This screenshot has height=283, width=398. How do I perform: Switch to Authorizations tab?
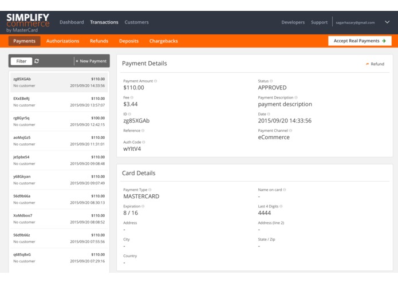tap(62, 41)
